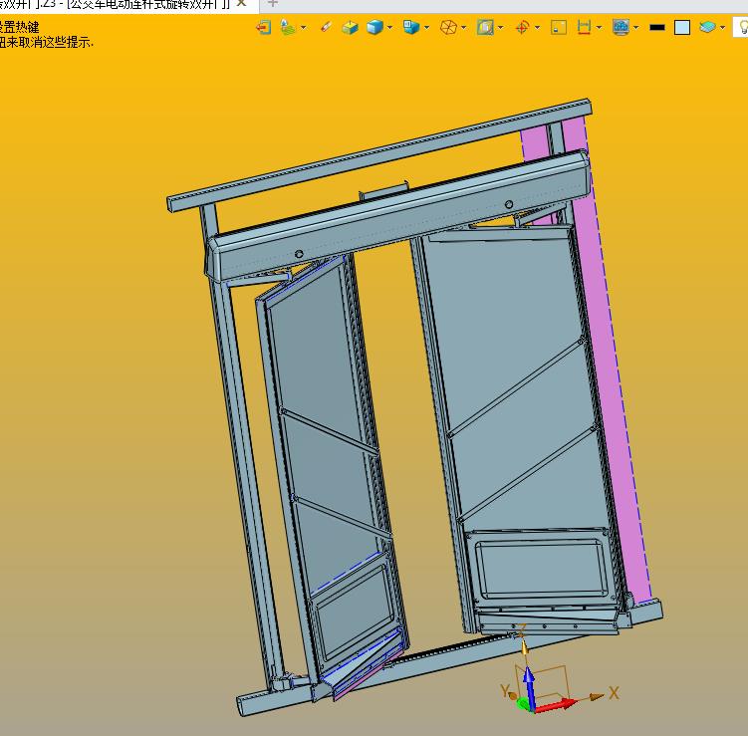Select the pencil eraser tool icon
The width and height of the screenshot is (748, 736).
click(326, 27)
